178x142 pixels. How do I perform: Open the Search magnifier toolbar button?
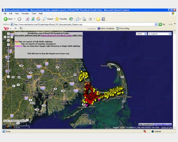click(x=48, y=19)
